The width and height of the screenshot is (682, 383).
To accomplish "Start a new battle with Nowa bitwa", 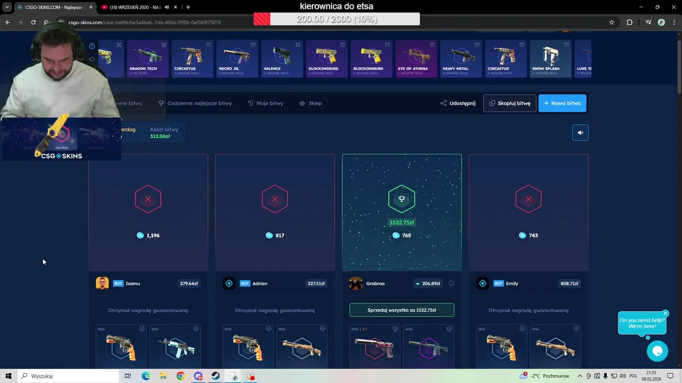I will pos(562,103).
